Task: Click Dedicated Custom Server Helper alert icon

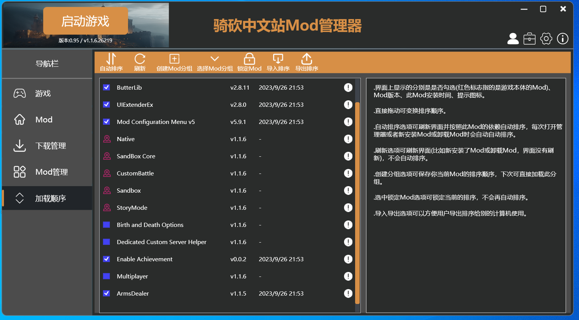Action: pyautogui.click(x=348, y=242)
